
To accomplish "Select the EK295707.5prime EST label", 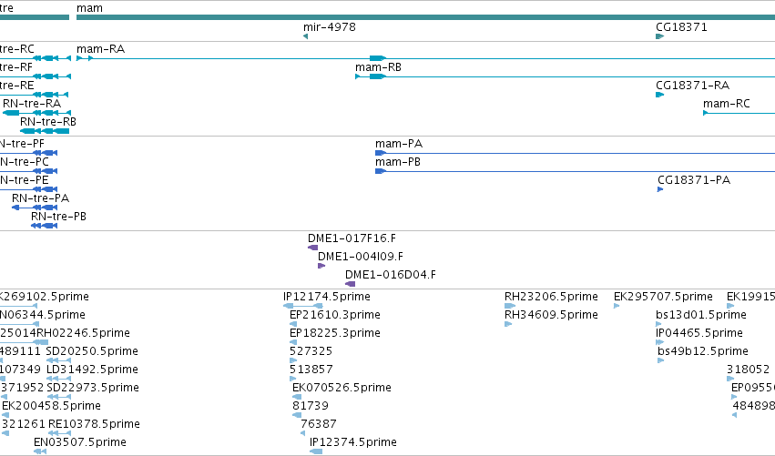I will [x=663, y=297].
